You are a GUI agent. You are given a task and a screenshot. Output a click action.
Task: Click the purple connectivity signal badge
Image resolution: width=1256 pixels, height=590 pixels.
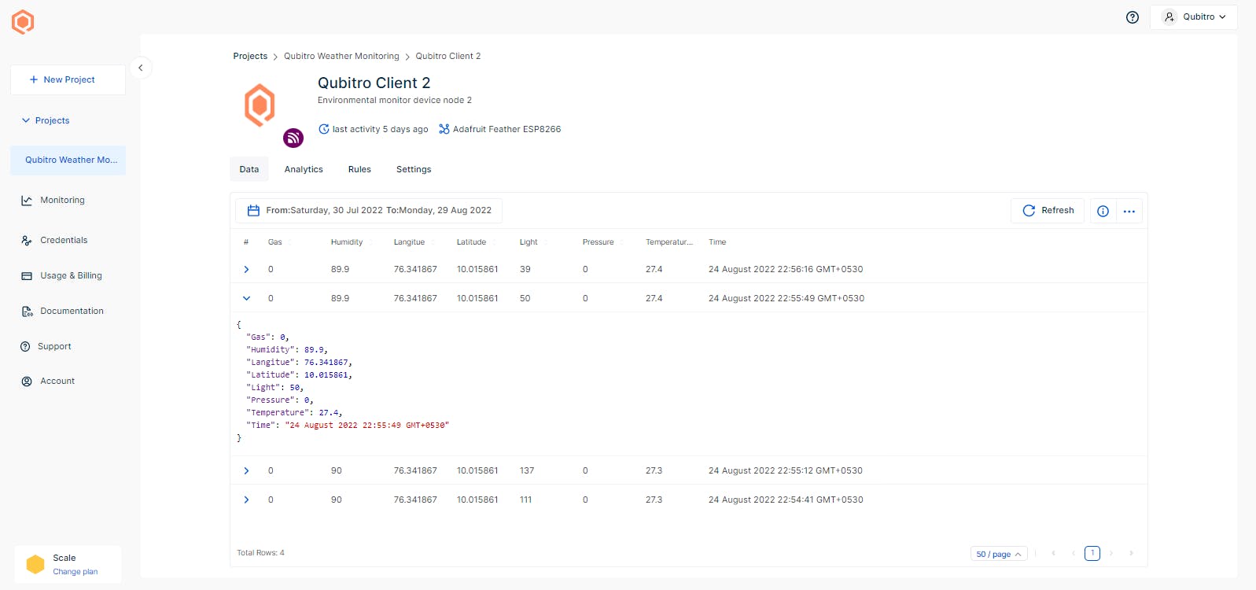pyautogui.click(x=293, y=138)
